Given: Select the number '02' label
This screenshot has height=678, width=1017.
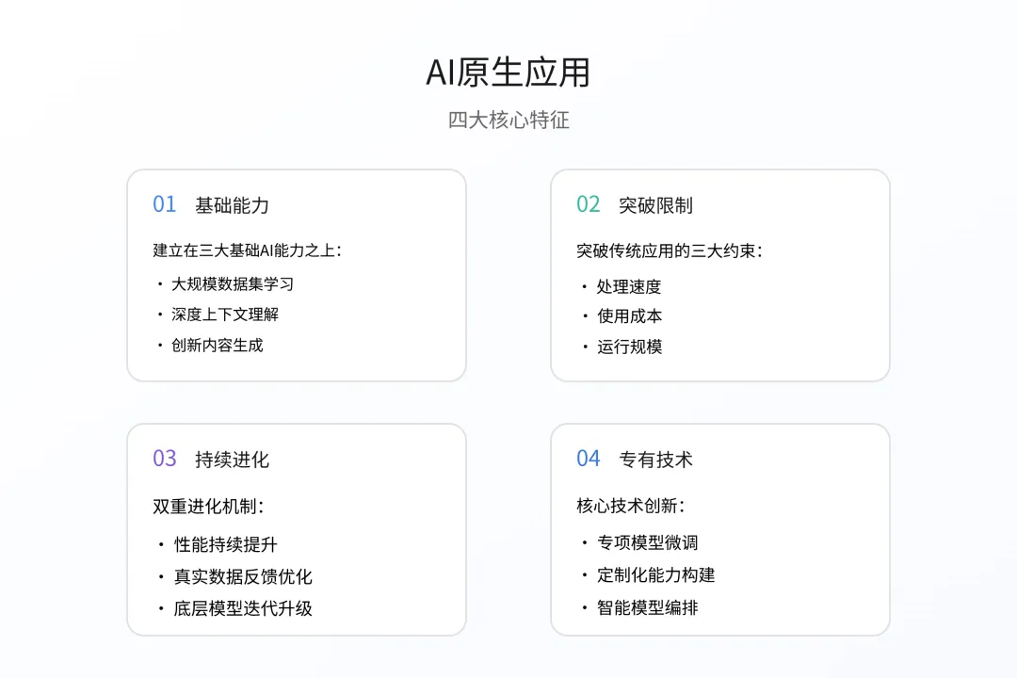Looking at the screenshot, I should tap(589, 204).
